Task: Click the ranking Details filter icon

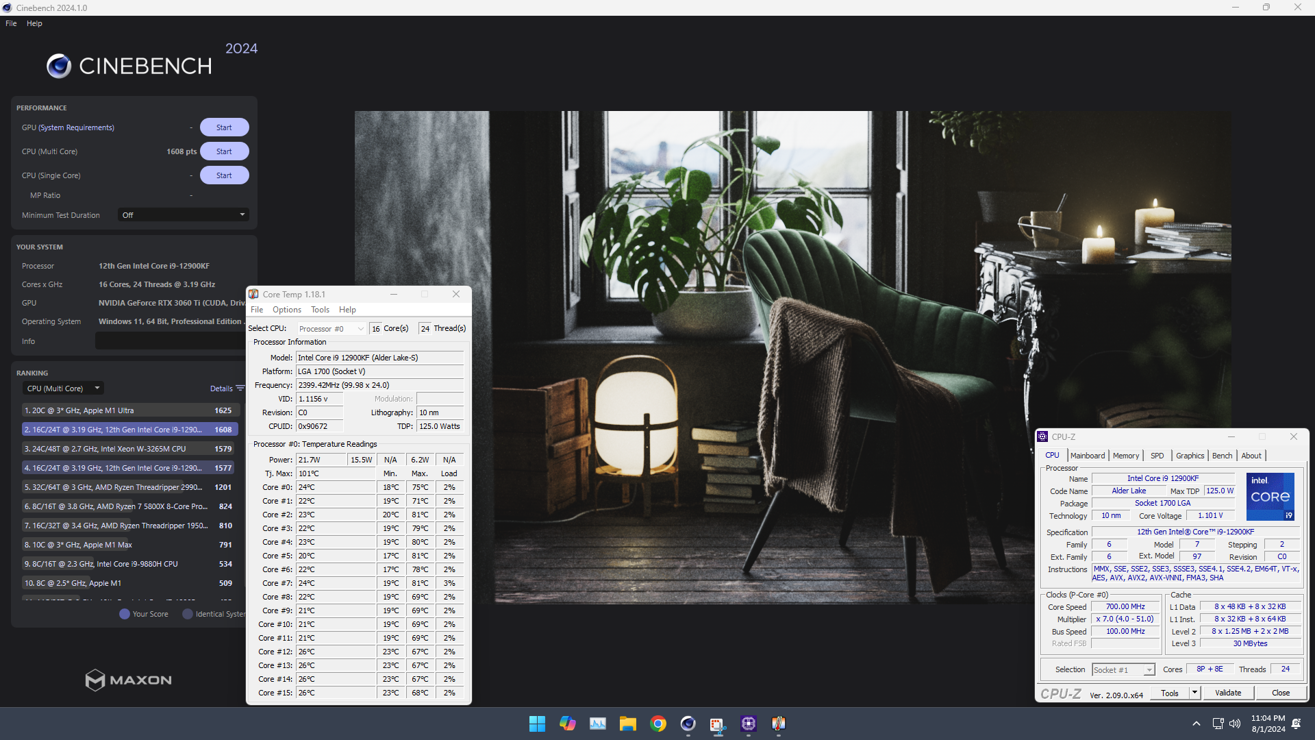Action: pos(240,388)
